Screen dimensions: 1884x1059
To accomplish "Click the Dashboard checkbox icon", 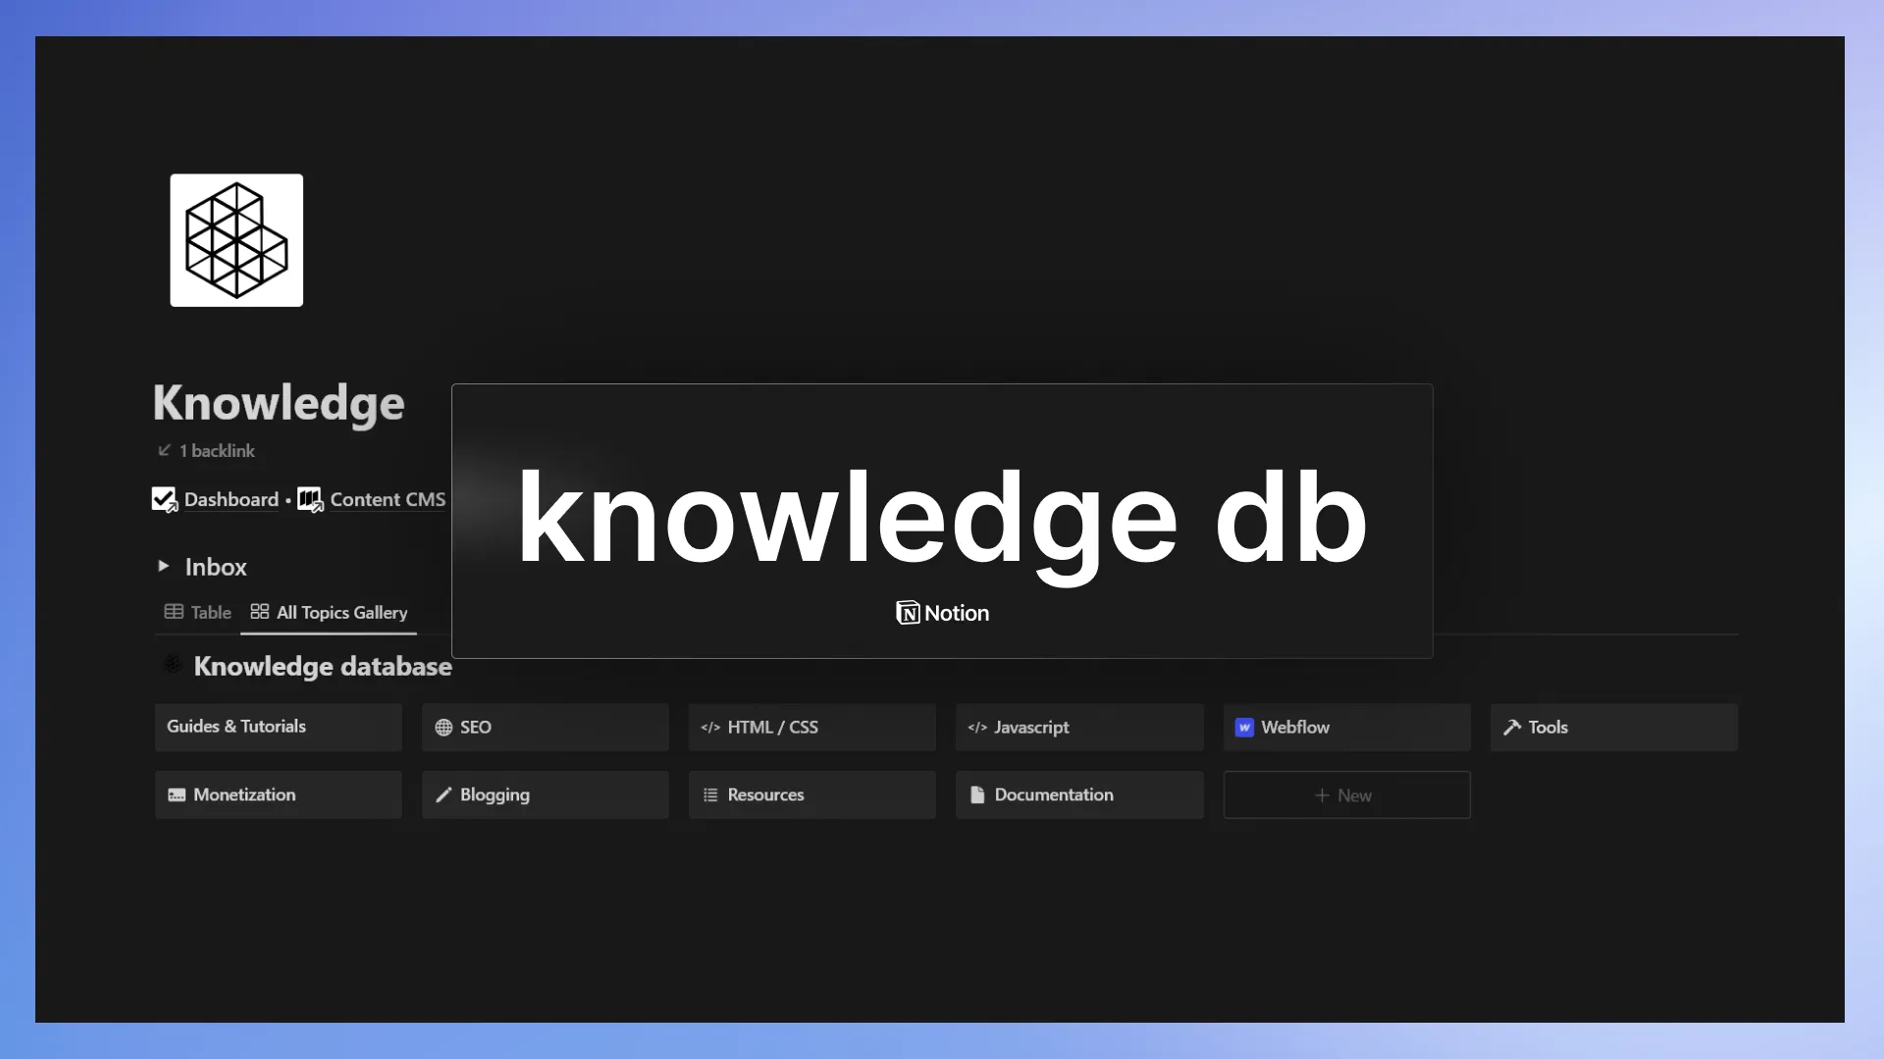I will coord(163,498).
